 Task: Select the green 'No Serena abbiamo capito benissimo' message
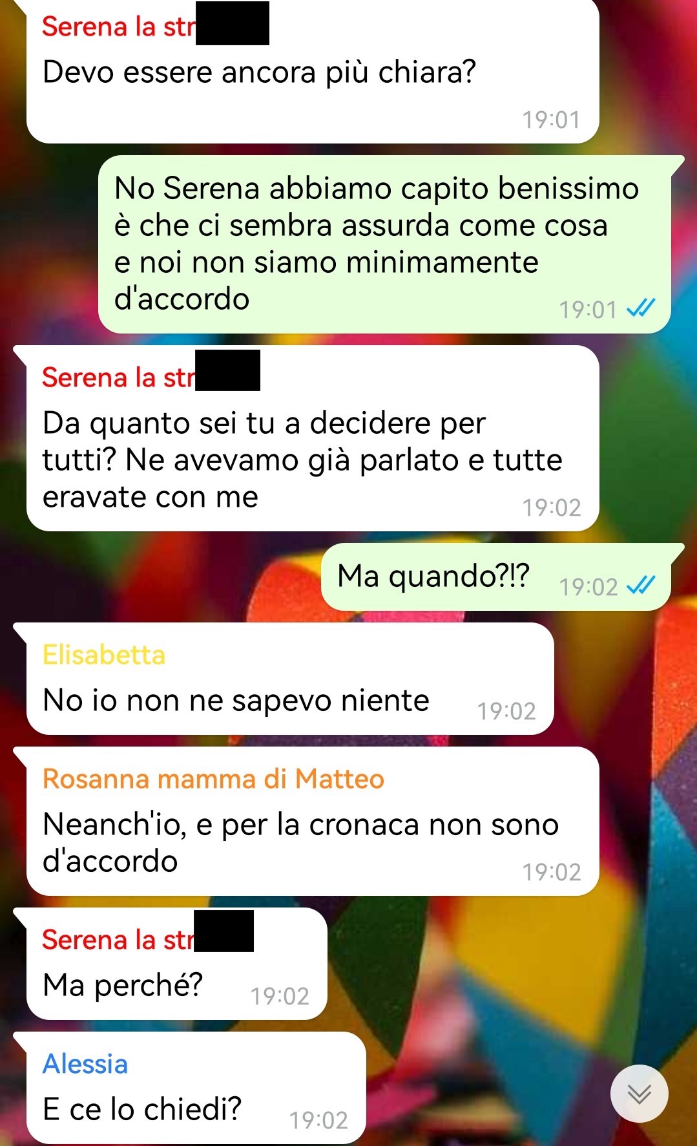[384, 244]
